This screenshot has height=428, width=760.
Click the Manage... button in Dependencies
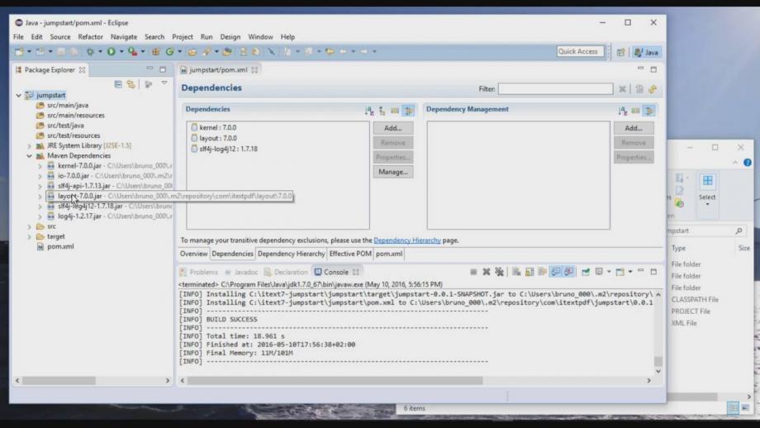pos(392,172)
